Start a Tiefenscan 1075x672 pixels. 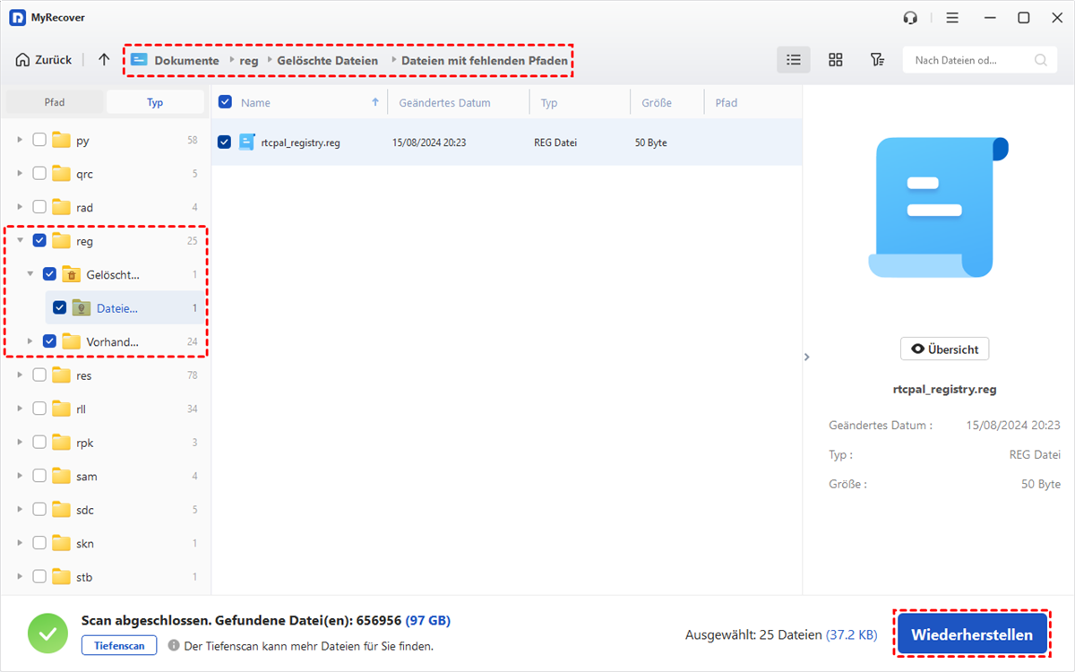(118, 645)
